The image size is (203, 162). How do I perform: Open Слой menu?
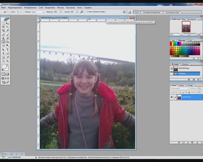point(41,8)
